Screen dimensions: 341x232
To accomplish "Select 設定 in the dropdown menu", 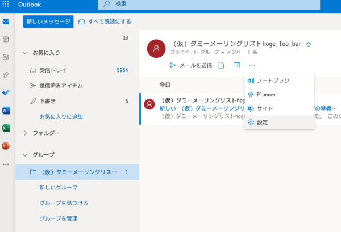I will [x=262, y=122].
